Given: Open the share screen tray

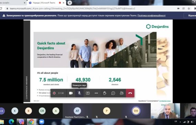Looking at the screenshot, I should click(88, 93).
